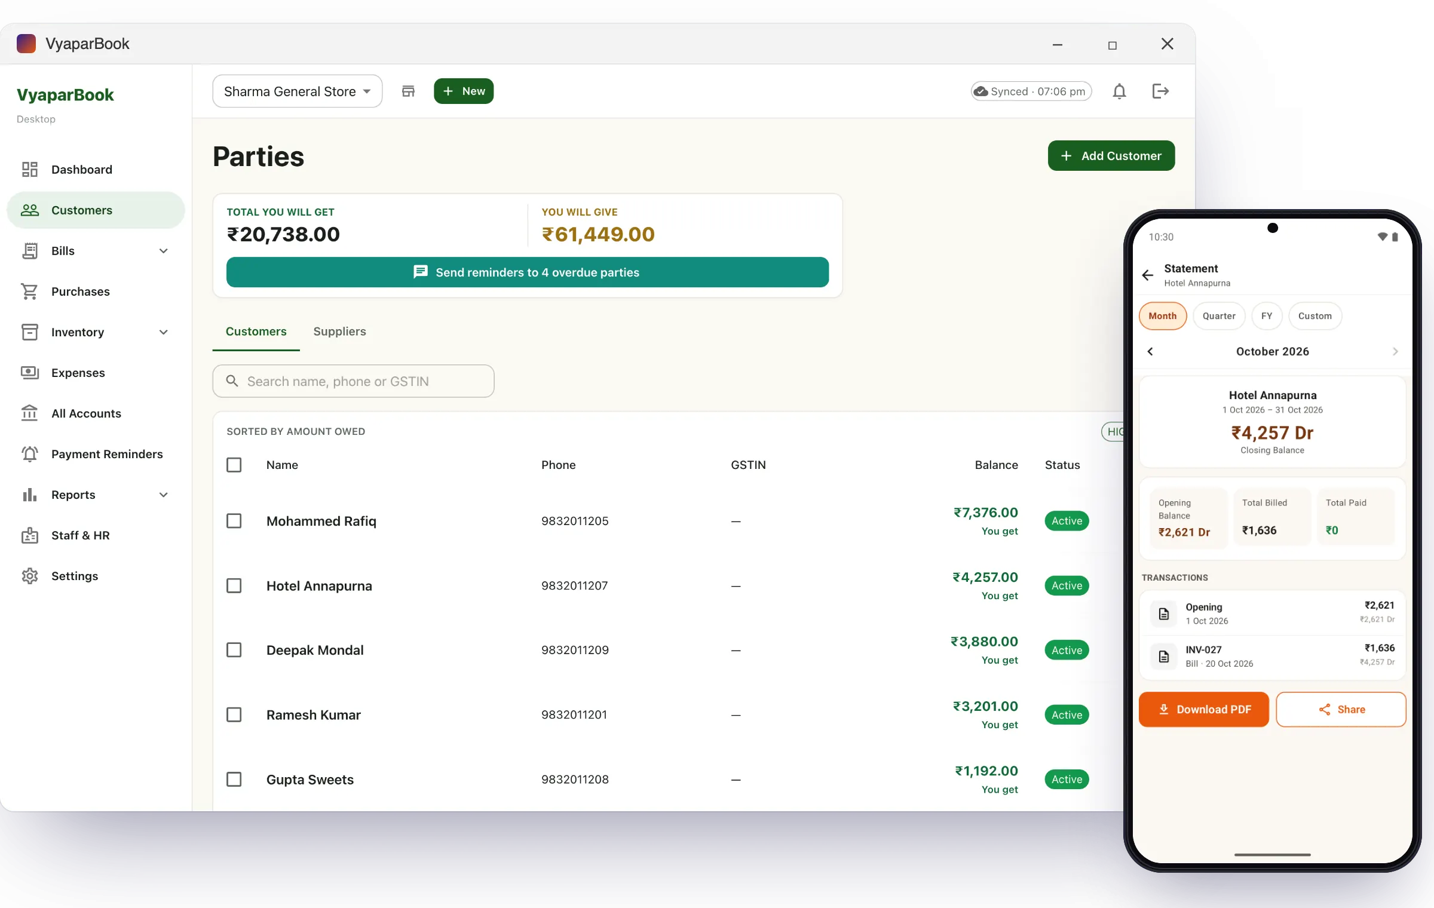The image size is (1434, 908).
Task: Open the Sharma General Store dropdown
Action: coord(297,91)
